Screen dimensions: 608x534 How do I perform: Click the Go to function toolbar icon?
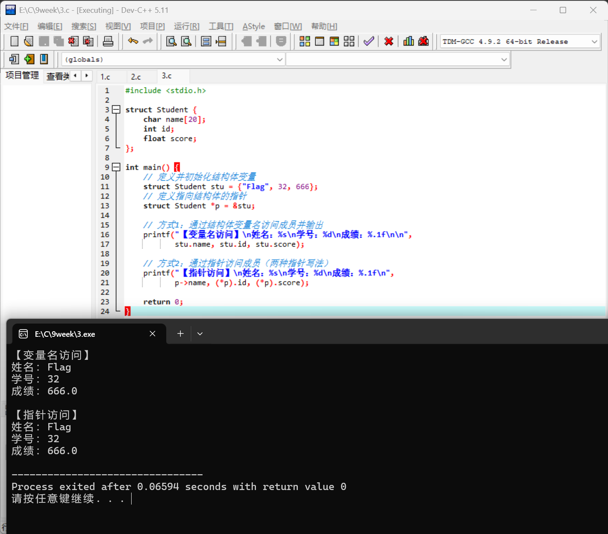(206, 41)
